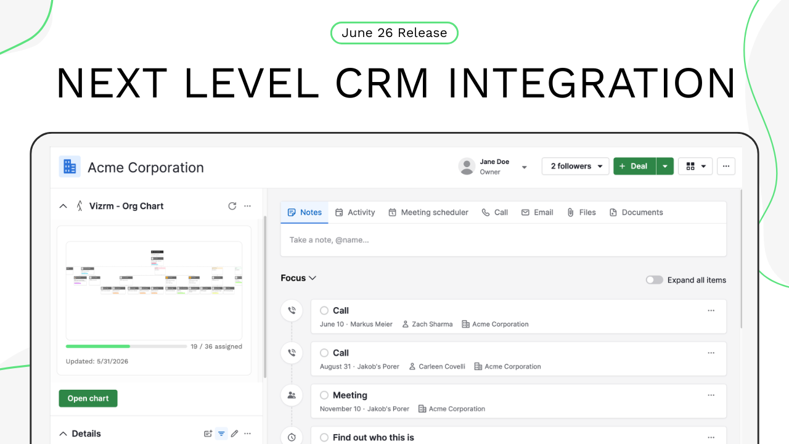
Task: Expand the Focus section chevron
Action: coord(313,278)
